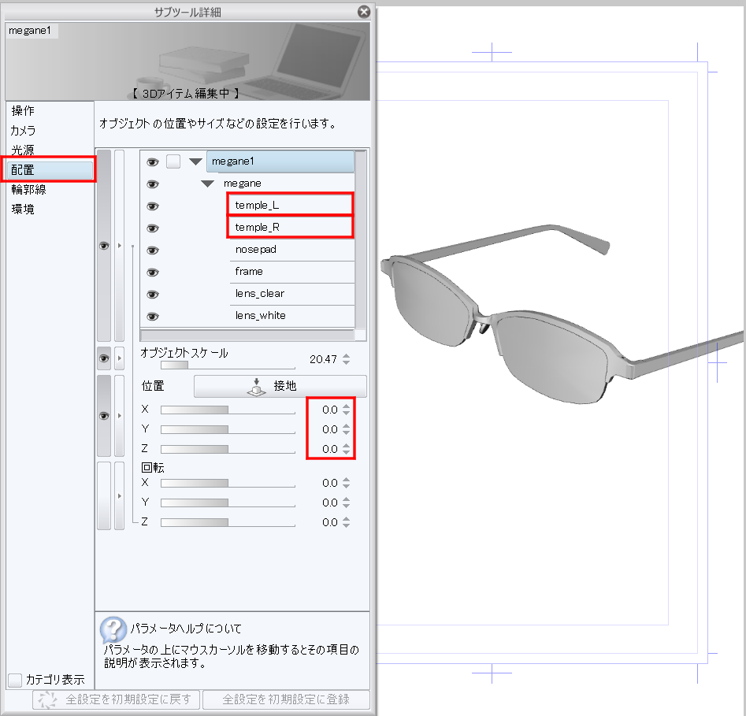Click the eye icon for temple_R
The width and height of the screenshot is (746, 716).
tap(153, 228)
